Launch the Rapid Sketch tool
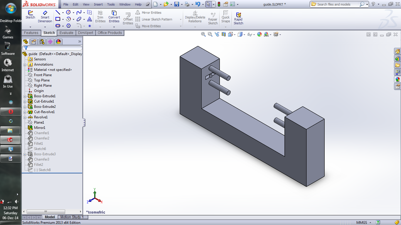This screenshot has width=401, height=225. pos(238,18)
